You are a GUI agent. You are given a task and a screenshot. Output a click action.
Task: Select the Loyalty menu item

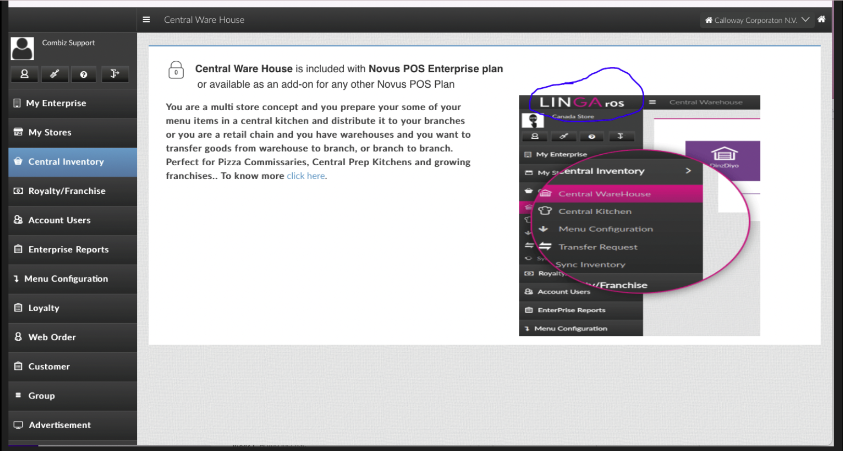pyautogui.click(x=73, y=308)
